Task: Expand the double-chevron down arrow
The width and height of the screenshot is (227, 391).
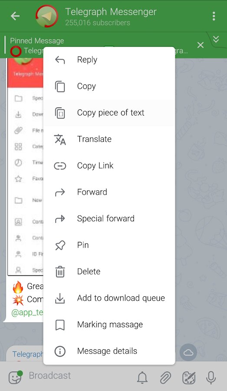Action: (216, 40)
